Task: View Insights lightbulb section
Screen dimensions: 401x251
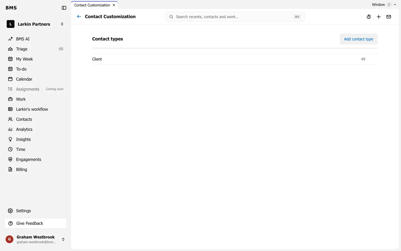Action: coord(36,139)
